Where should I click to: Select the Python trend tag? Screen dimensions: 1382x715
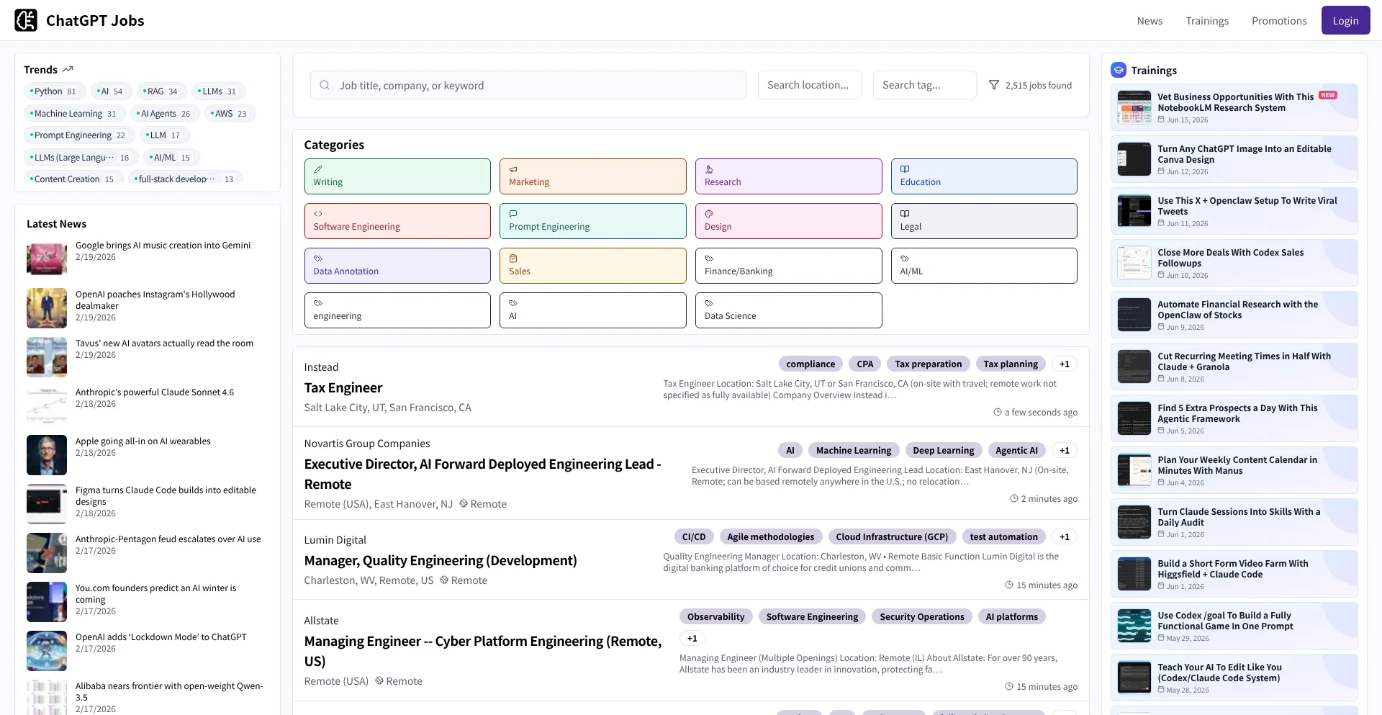(53, 91)
